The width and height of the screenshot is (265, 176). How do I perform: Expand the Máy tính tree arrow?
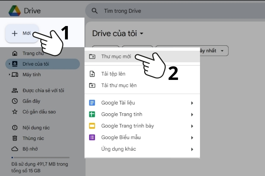point(9,75)
